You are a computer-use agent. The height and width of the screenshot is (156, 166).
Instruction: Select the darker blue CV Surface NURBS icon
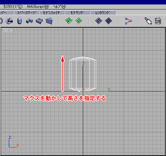pyautogui.click(x=109, y=21)
